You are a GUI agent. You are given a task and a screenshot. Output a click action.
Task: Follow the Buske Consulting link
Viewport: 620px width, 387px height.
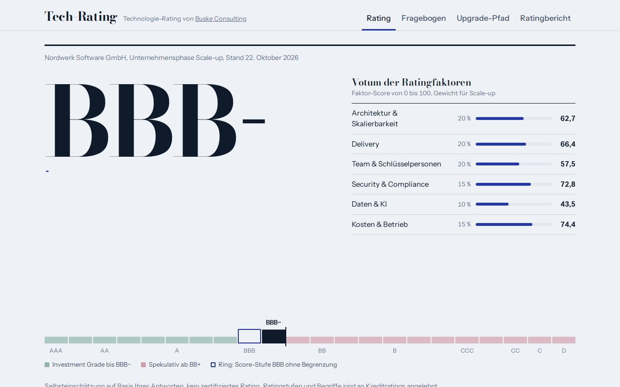[221, 19]
